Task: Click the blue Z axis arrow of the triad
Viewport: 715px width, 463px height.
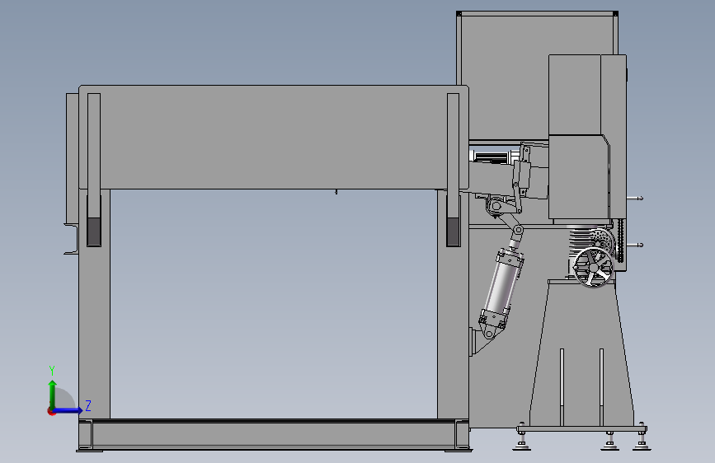Action: click(x=68, y=410)
